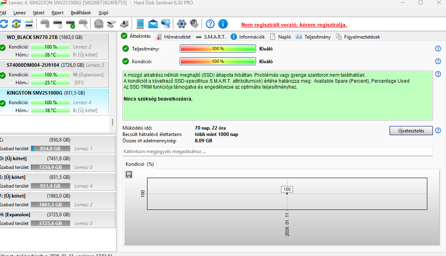Open sound settings via the speaker icon

click(194, 24)
